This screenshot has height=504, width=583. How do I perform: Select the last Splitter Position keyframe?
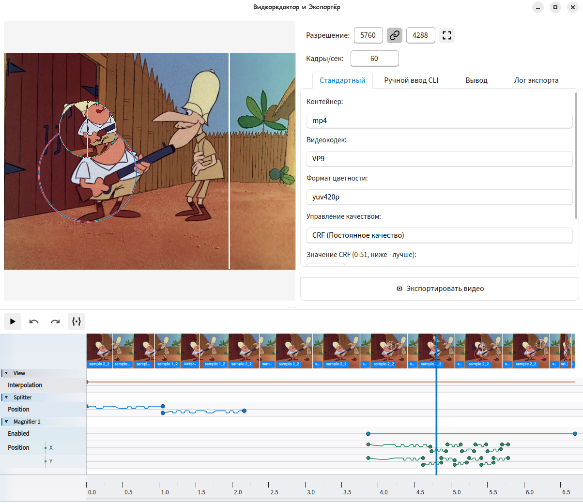pos(244,411)
